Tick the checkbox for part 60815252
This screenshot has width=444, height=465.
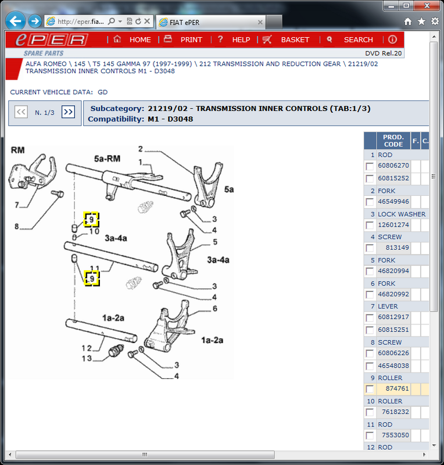click(x=370, y=178)
